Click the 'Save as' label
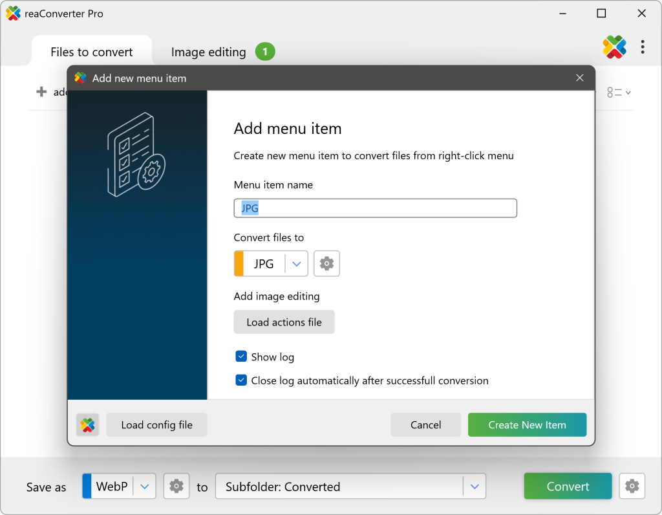Screen dimensions: 662x515 [x=46, y=487]
